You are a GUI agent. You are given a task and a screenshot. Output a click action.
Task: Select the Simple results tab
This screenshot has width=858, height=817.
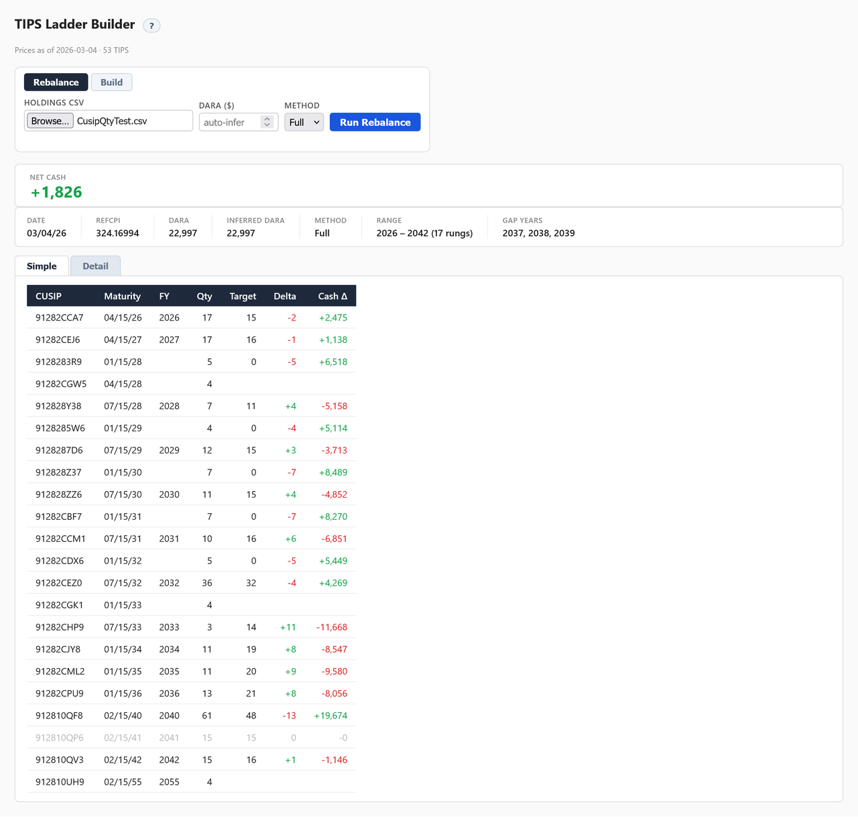click(42, 266)
